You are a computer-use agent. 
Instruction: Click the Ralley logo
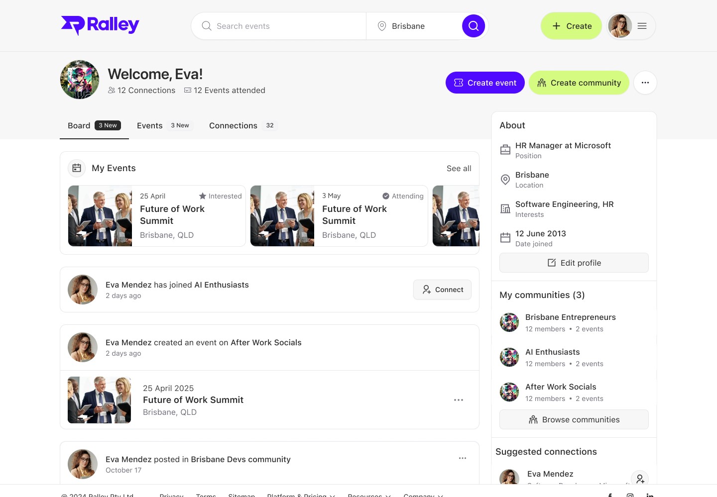(x=100, y=25)
